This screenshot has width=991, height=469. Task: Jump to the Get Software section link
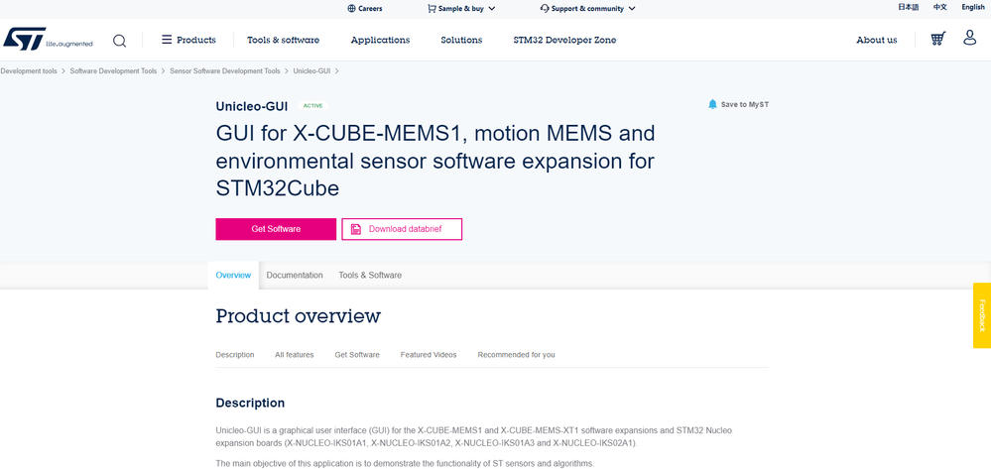[357, 355]
